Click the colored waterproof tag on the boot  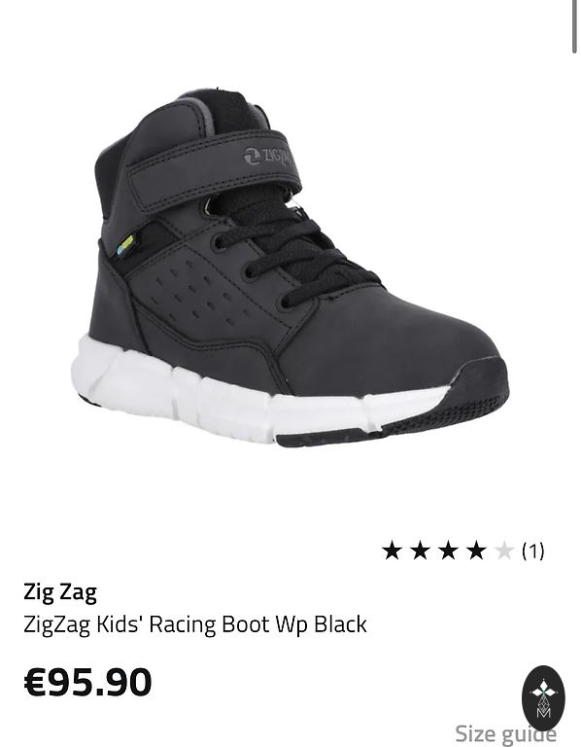pos(125,245)
